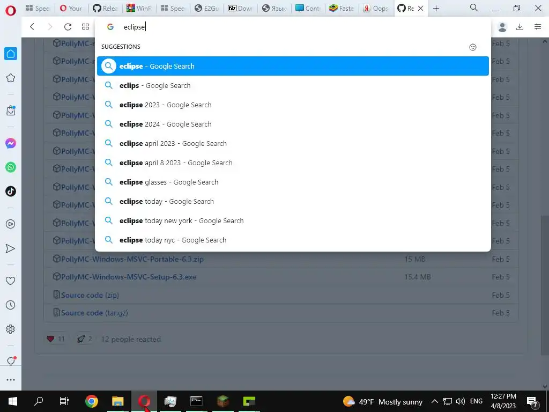Click the heart reaction with 11
Screen dimensions: 549x412
pos(56,339)
